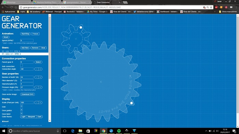Open the Chrome three-dot menu
The height and width of the screenshot is (134, 239).
click(x=236, y=7)
